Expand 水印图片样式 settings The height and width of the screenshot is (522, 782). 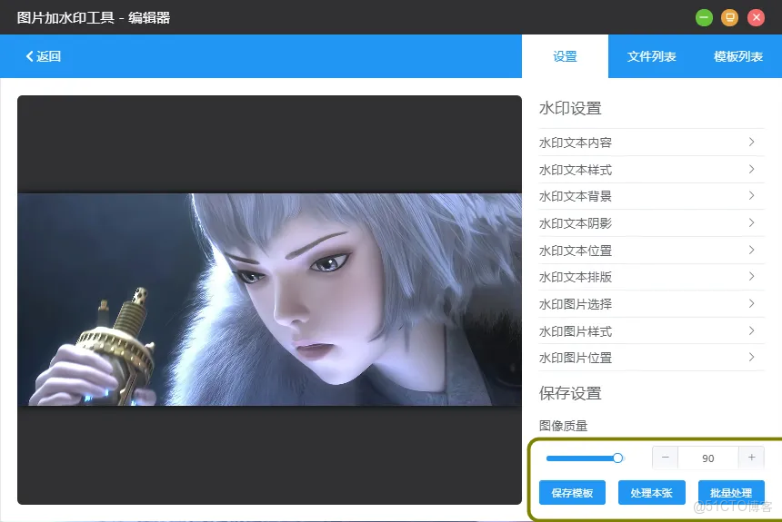[651, 330]
